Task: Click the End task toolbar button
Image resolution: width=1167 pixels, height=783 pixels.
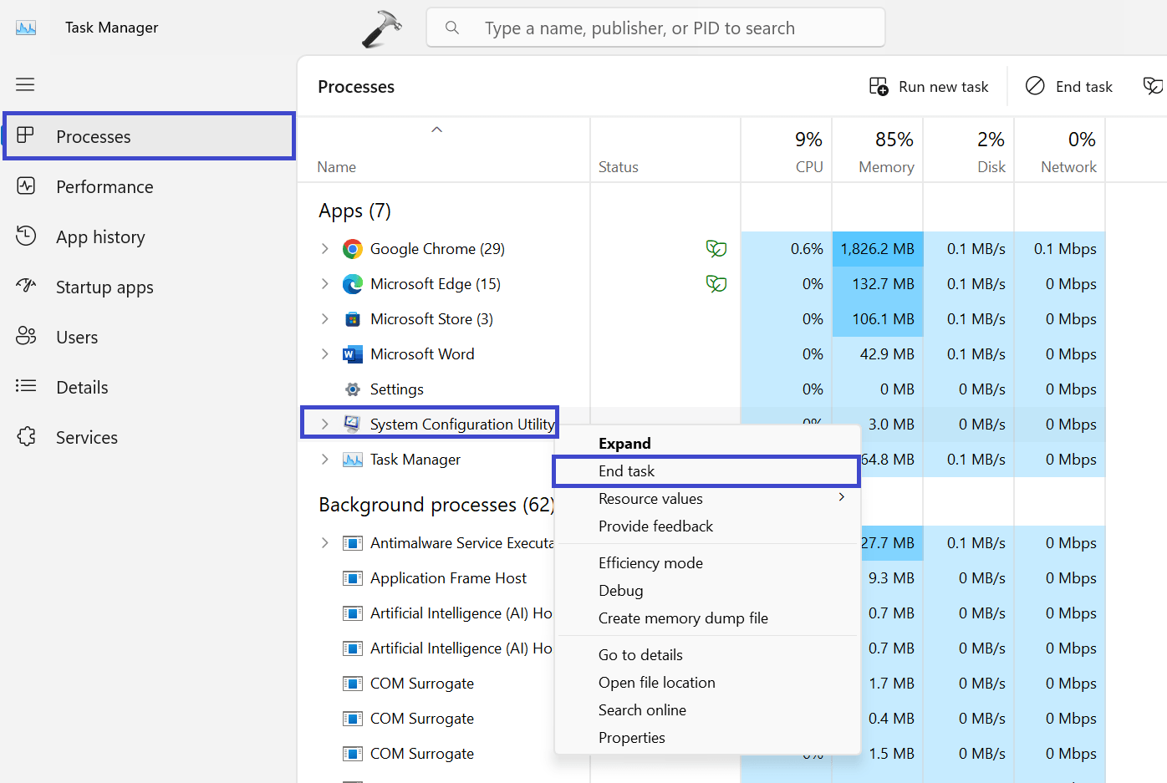Action: (x=1069, y=86)
